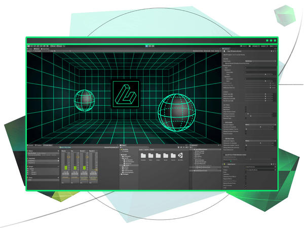
Task: Add a new group with plus icon
Action: 58,166
